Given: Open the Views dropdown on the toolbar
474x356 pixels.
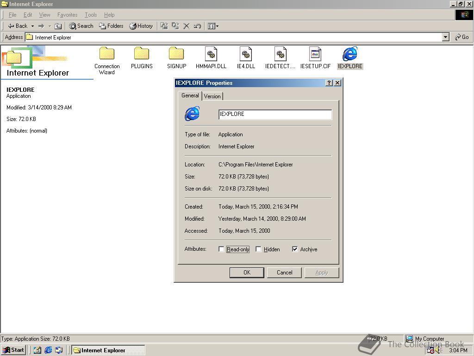Looking at the screenshot, I should pos(218,26).
